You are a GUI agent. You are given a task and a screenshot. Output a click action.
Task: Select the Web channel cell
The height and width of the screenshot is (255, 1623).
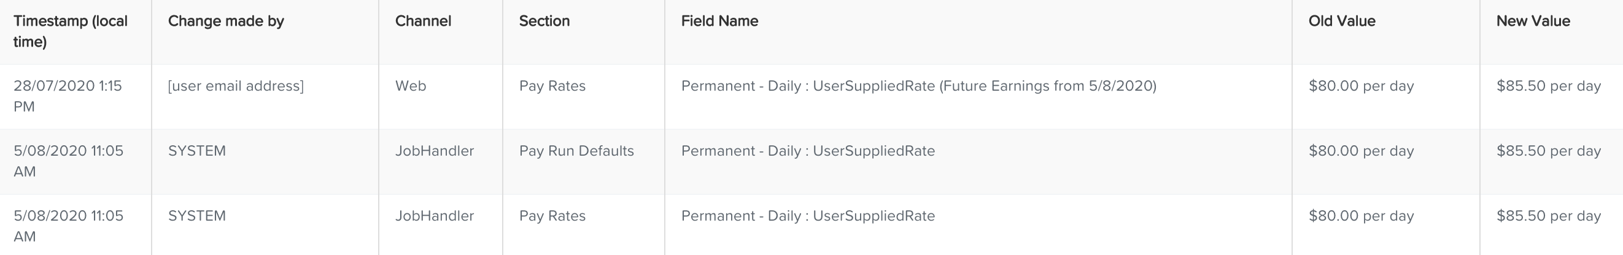pos(411,86)
